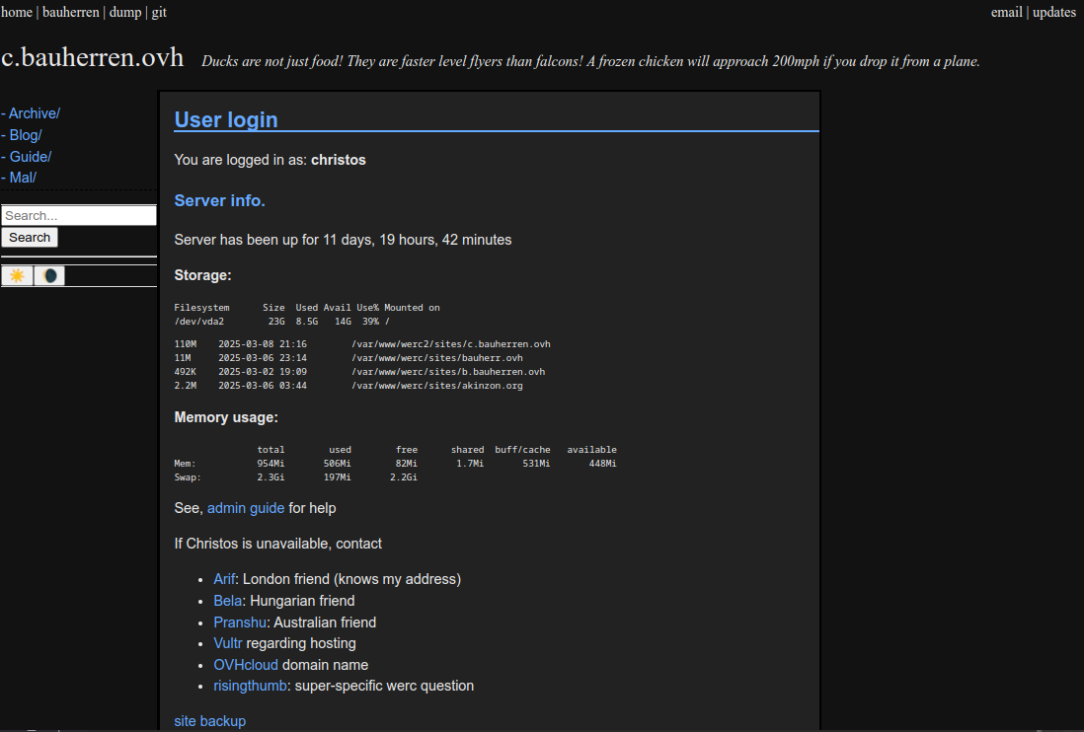Open the updates link at top right
This screenshot has width=1084, height=732.
click(1054, 13)
